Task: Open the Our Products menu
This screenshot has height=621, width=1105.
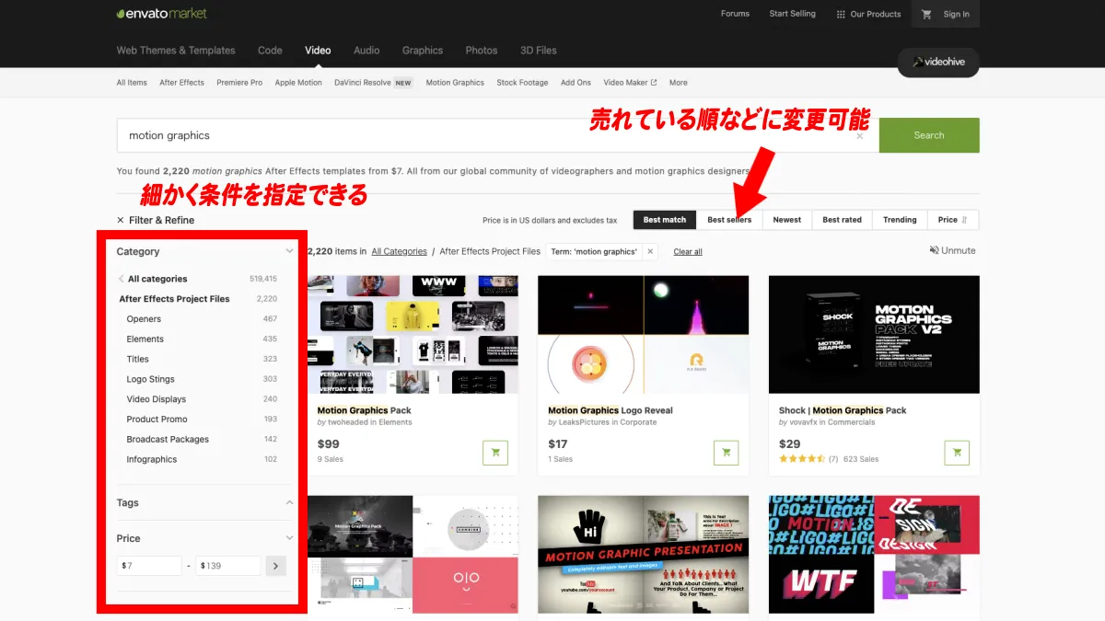Action: point(868,14)
